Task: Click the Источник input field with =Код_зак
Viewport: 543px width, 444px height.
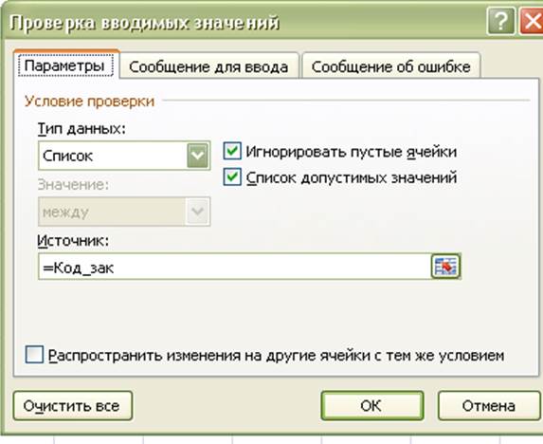Action: tap(234, 267)
